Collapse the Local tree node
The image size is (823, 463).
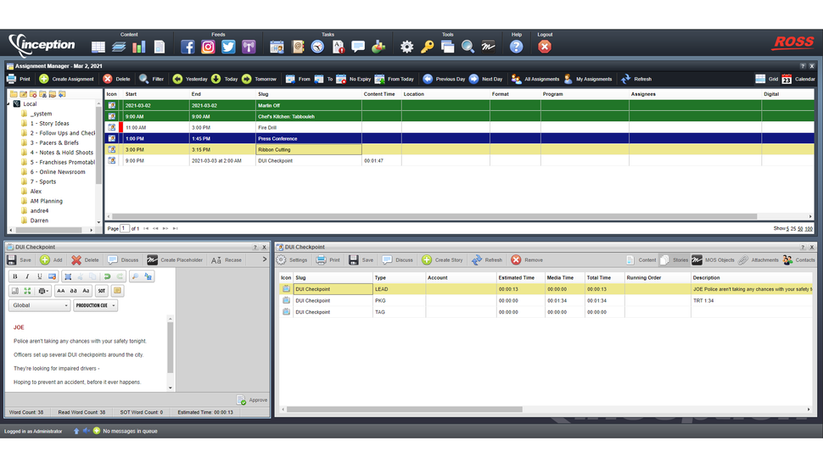click(9, 103)
